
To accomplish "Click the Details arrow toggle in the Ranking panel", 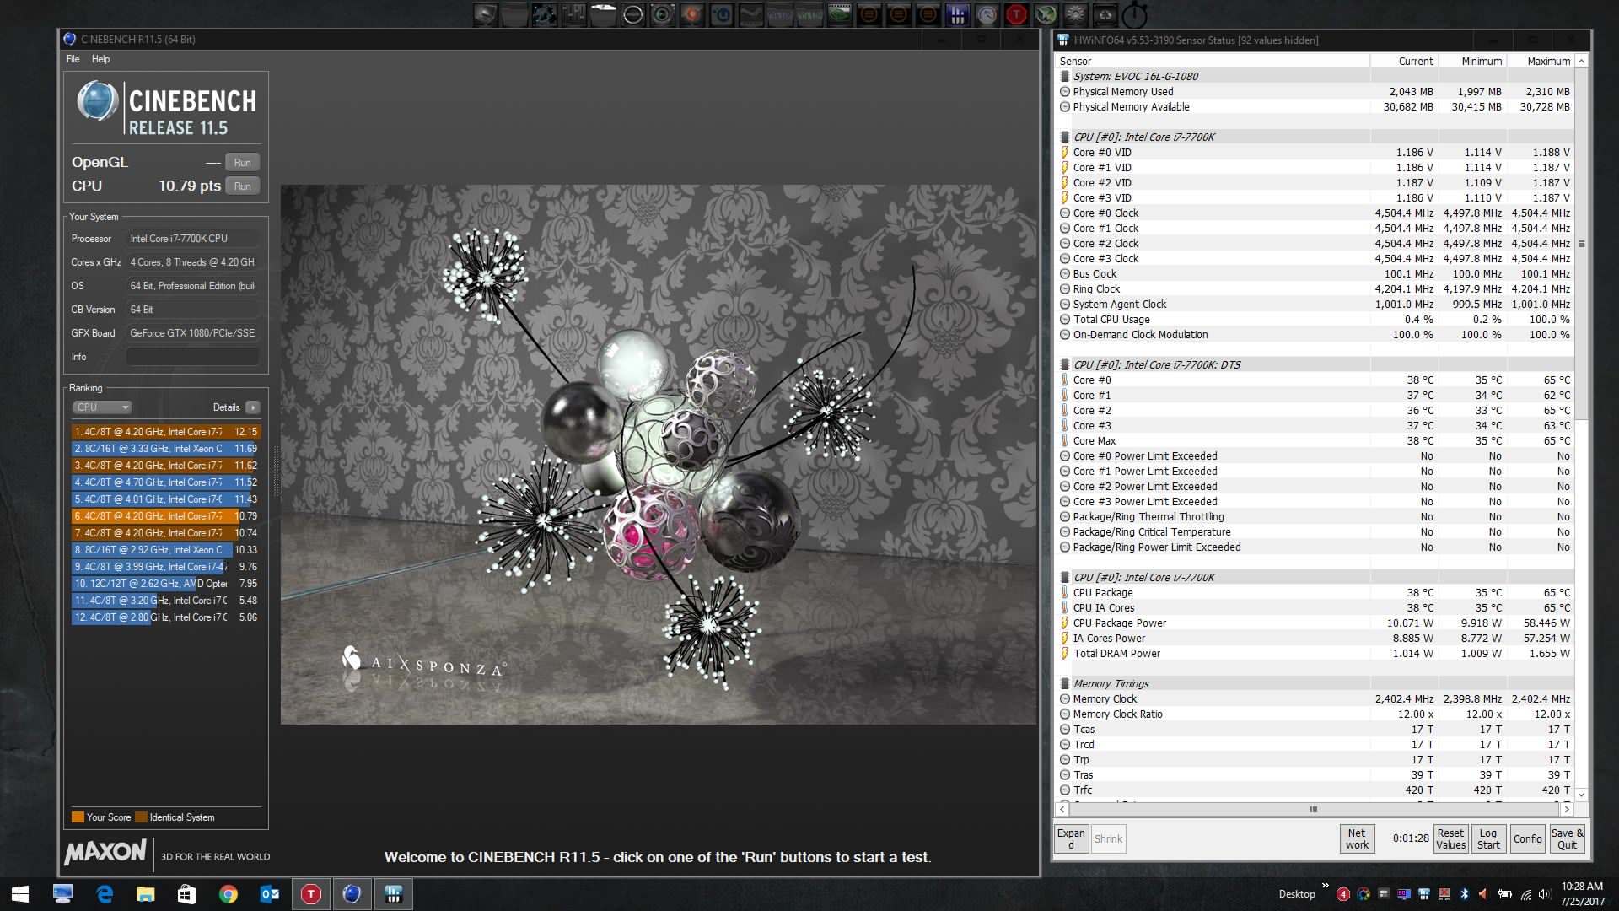I will (252, 407).
